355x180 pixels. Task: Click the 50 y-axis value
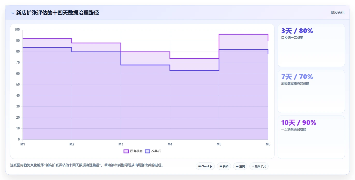(x=18, y=85)
